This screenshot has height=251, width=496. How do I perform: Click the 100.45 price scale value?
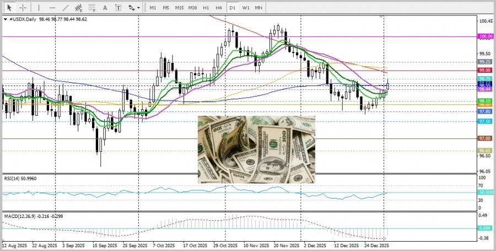pyautogui.click(x=486, y=22)
